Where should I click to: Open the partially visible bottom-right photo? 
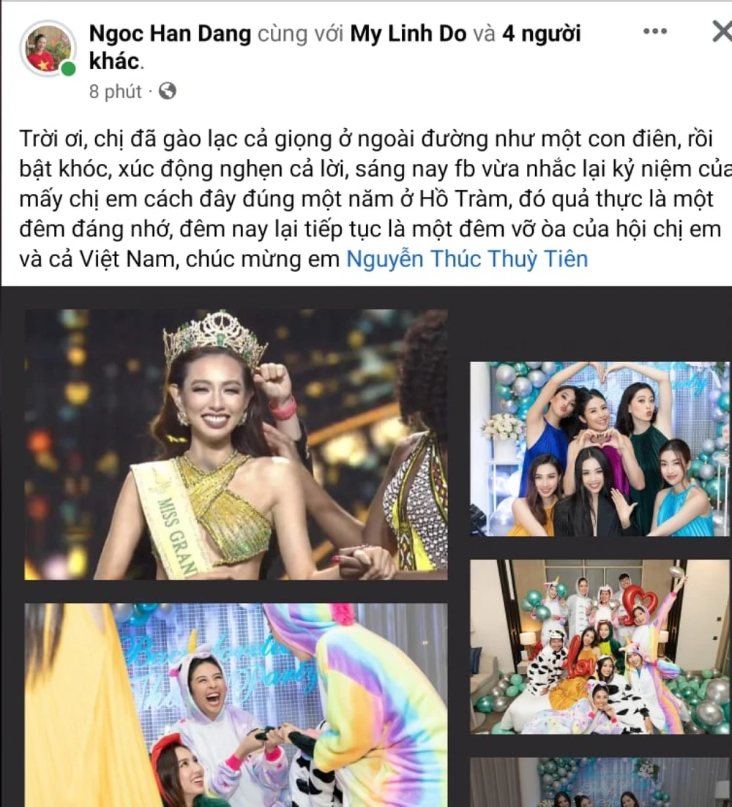click(600, 782)
